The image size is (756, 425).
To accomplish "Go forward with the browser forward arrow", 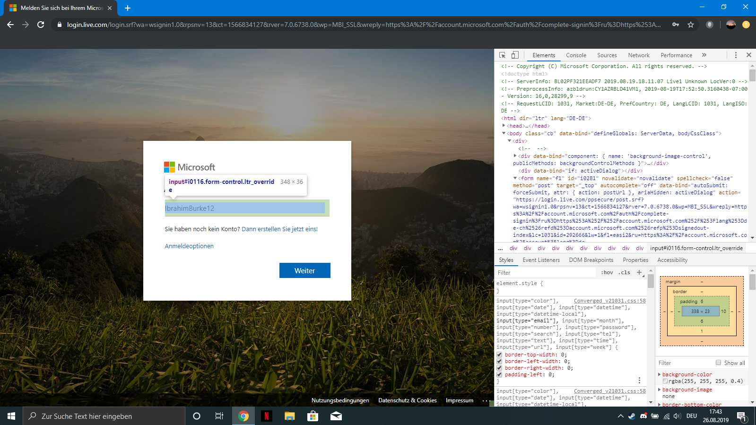I will [x=26, y=25].
